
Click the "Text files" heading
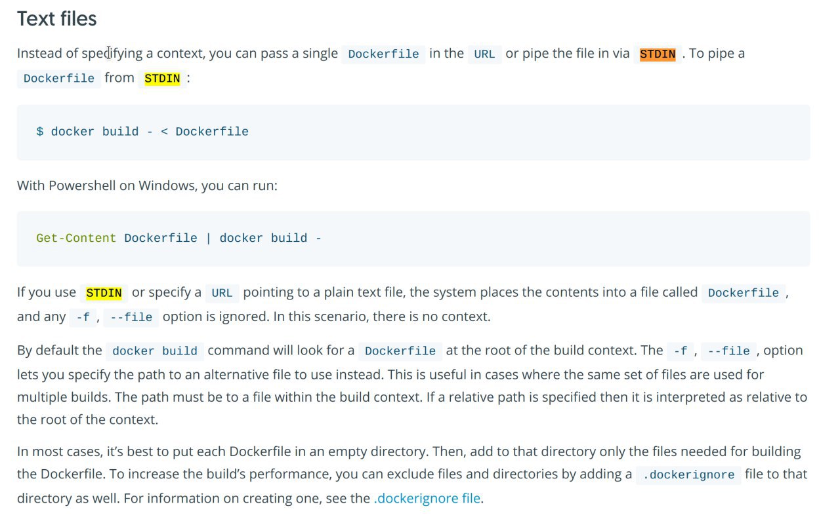pyautogui.click(x=57, y=19)
